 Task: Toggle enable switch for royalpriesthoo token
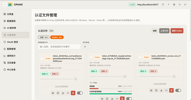pos(129,99)
